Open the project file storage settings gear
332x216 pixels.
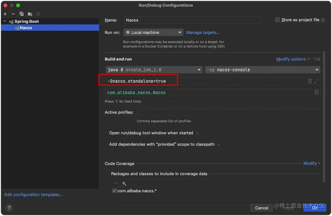pos(323,20)
